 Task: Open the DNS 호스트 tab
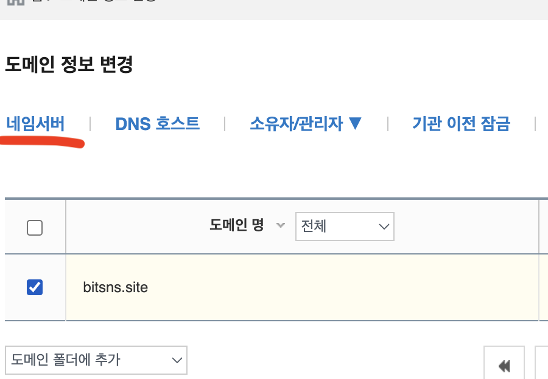coord(157,124)
